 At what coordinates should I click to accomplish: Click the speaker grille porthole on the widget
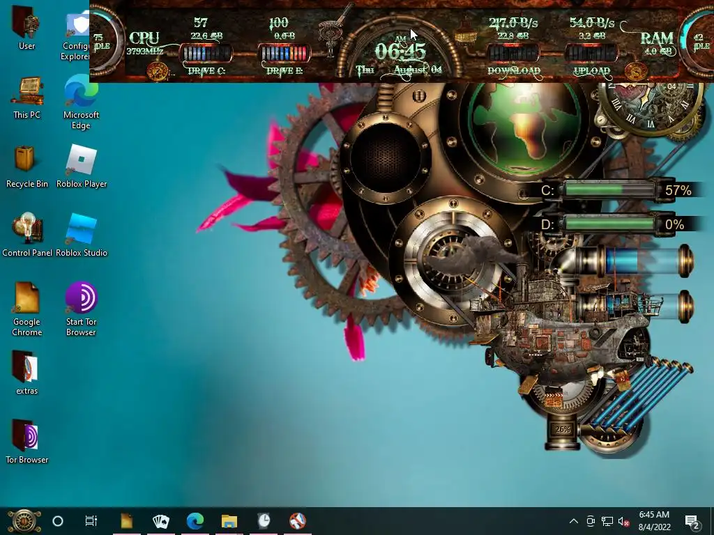point(385,158)
